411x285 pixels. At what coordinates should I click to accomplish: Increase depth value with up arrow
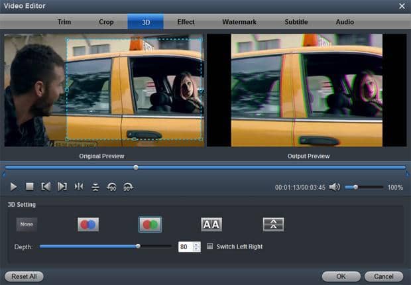196,245
